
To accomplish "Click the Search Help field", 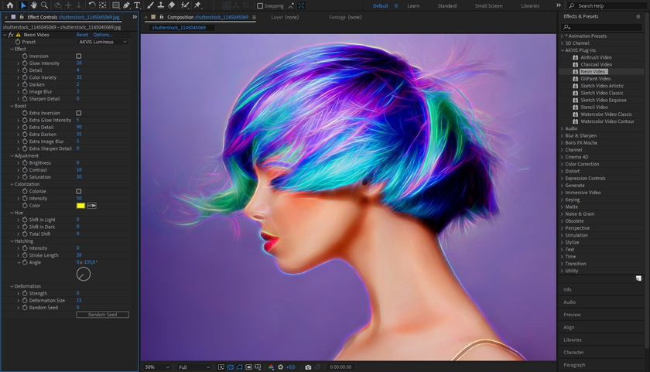I will pyautogui.click(x=607, y=5).
